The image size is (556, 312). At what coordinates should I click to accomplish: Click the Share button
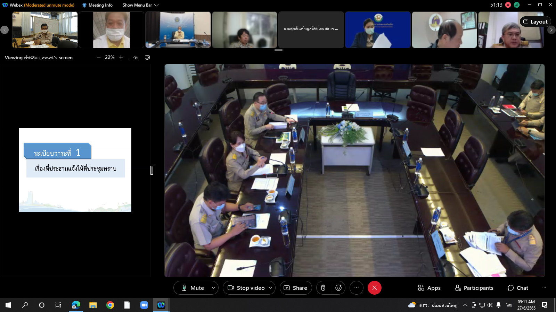(x=296, y=288)
